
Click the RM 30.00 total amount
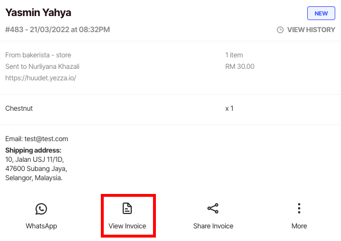click(240, 67)
